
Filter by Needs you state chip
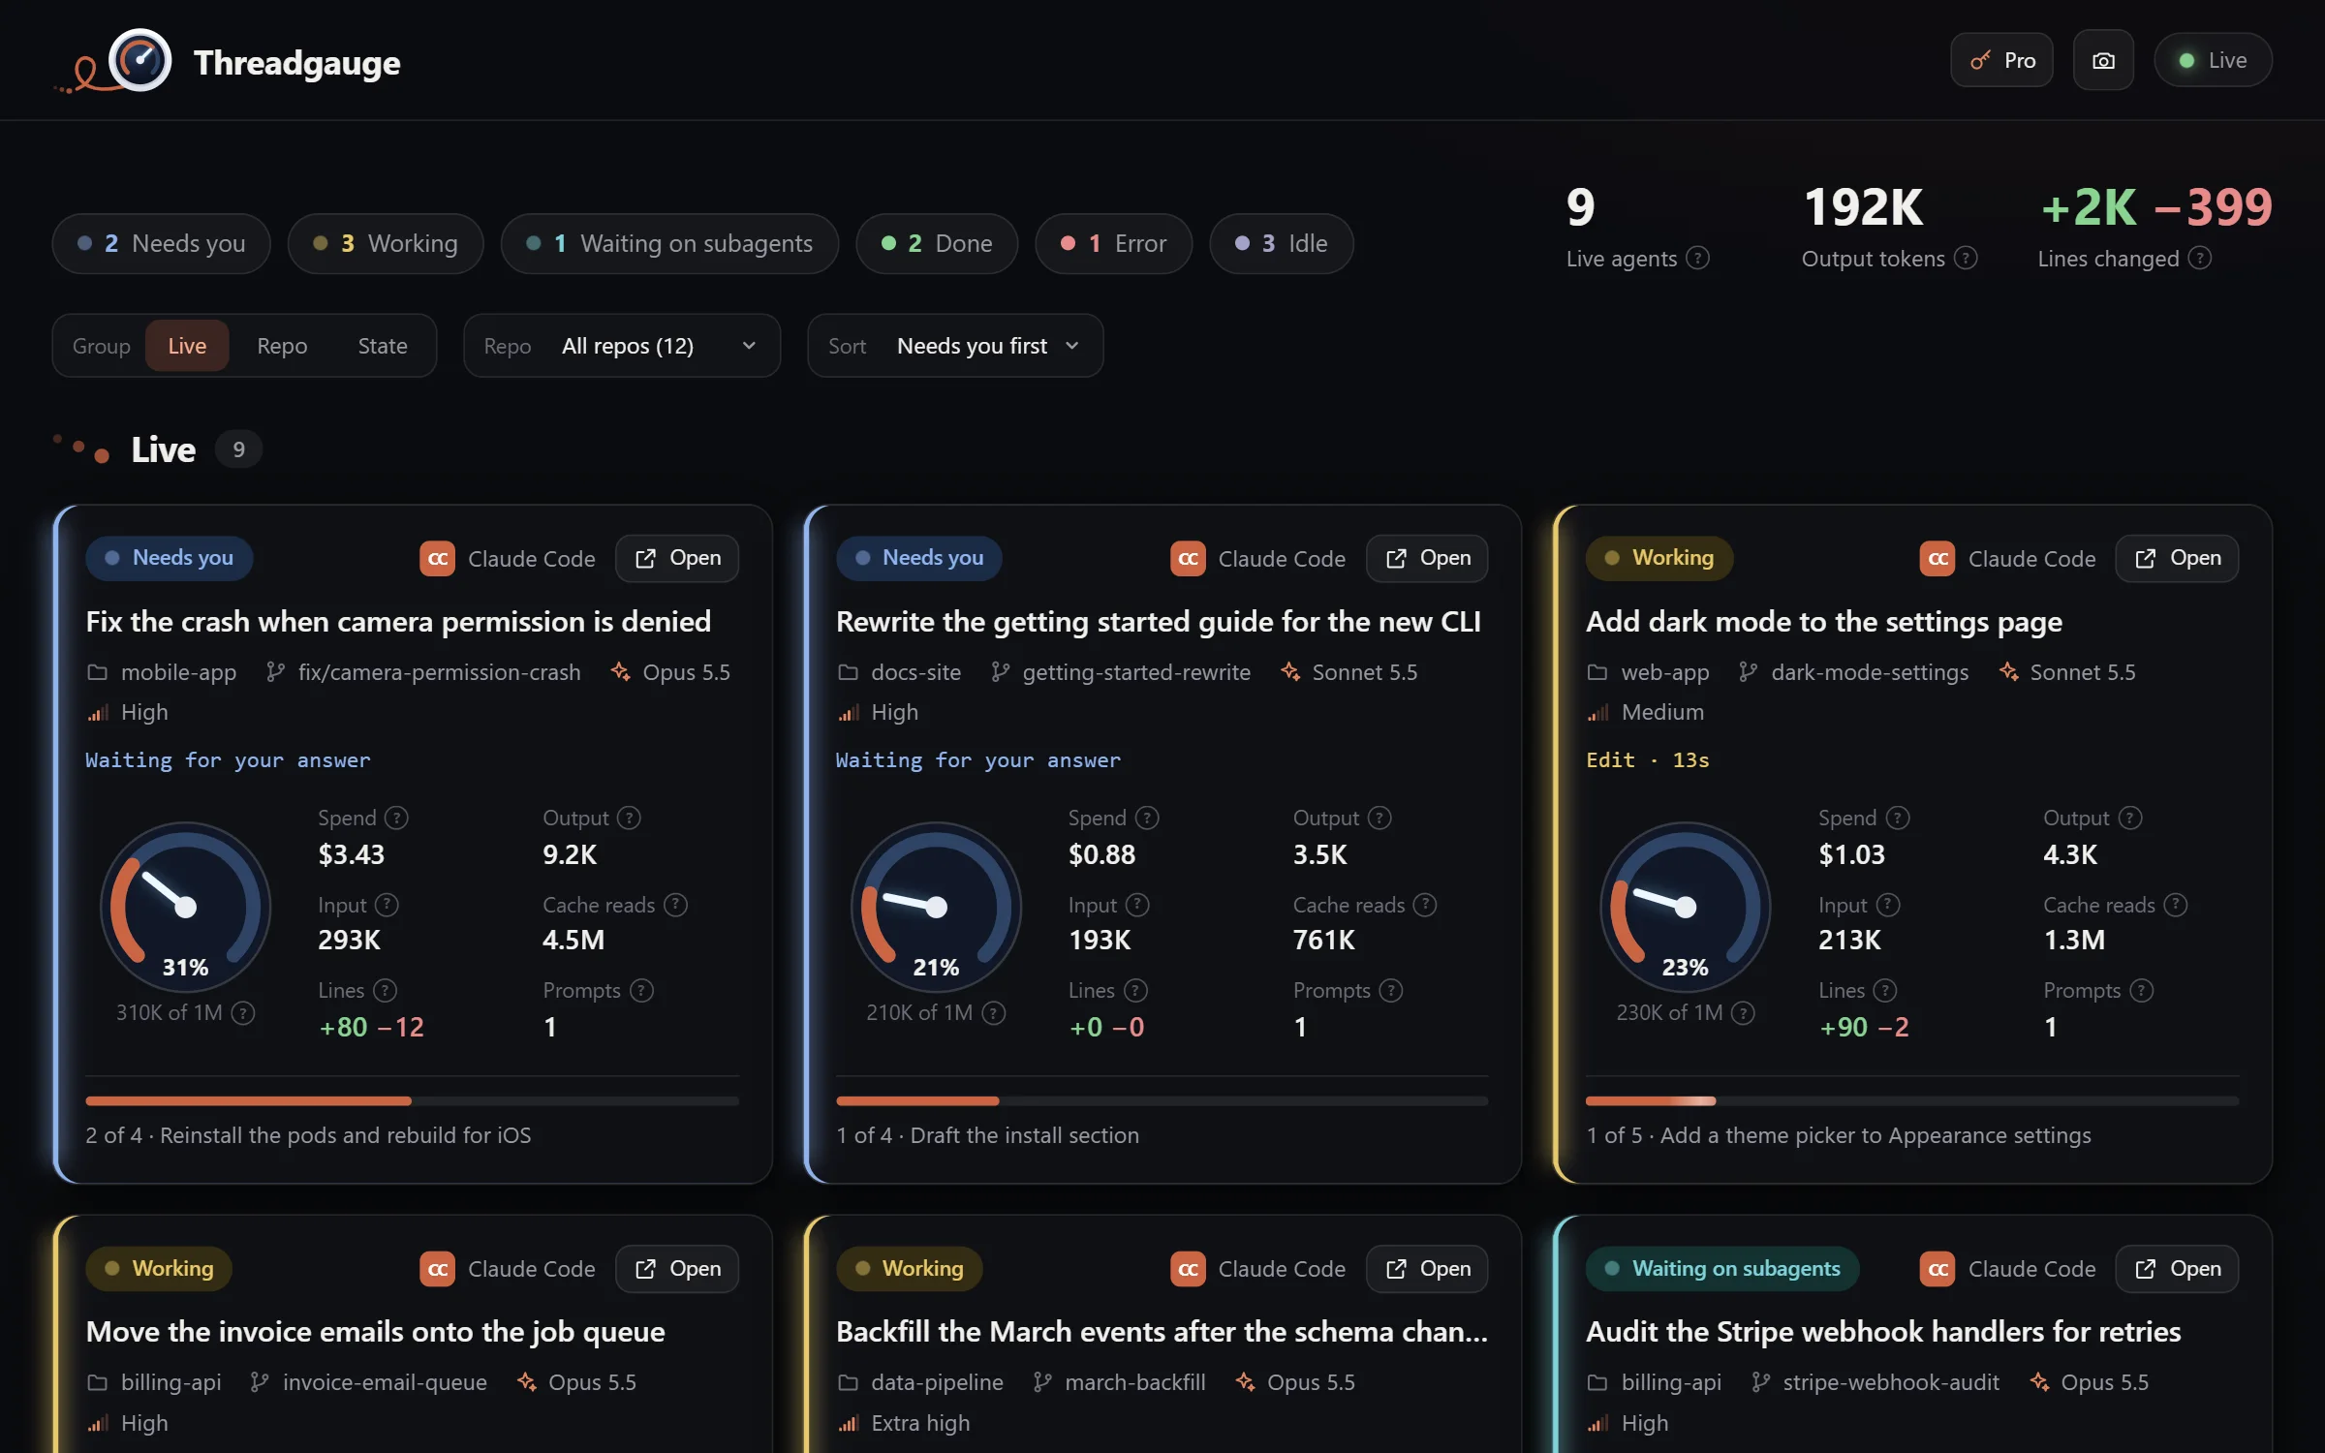tap(161, 243)
